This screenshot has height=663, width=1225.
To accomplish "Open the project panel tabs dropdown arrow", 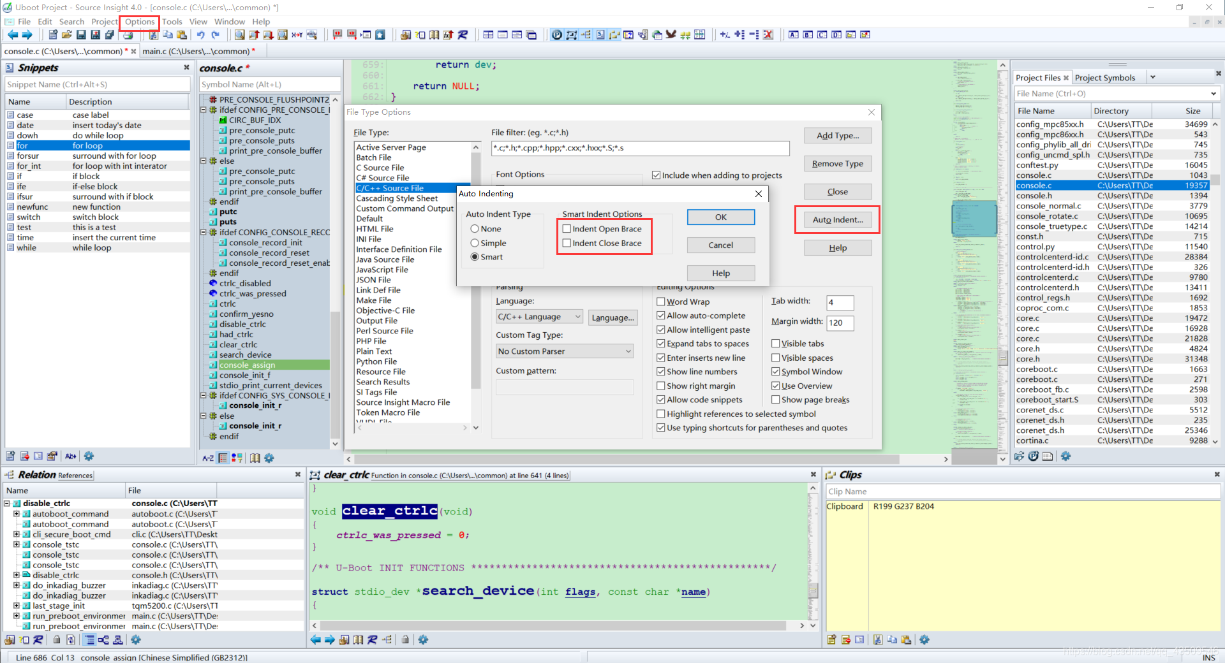I will [x=1152, y=78].
